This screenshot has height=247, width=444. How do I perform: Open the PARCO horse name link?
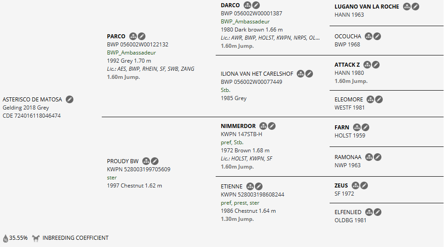coord(116,37)
